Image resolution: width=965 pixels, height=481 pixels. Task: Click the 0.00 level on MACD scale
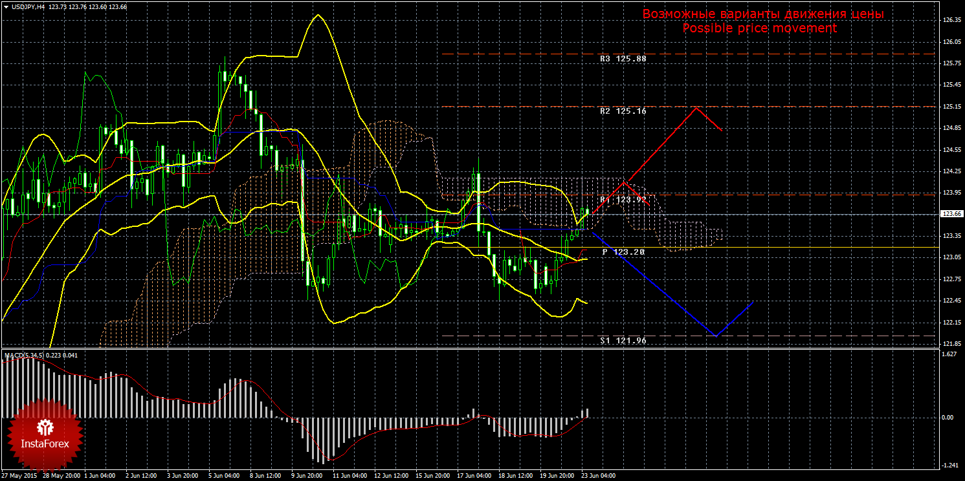pos(949,418)
